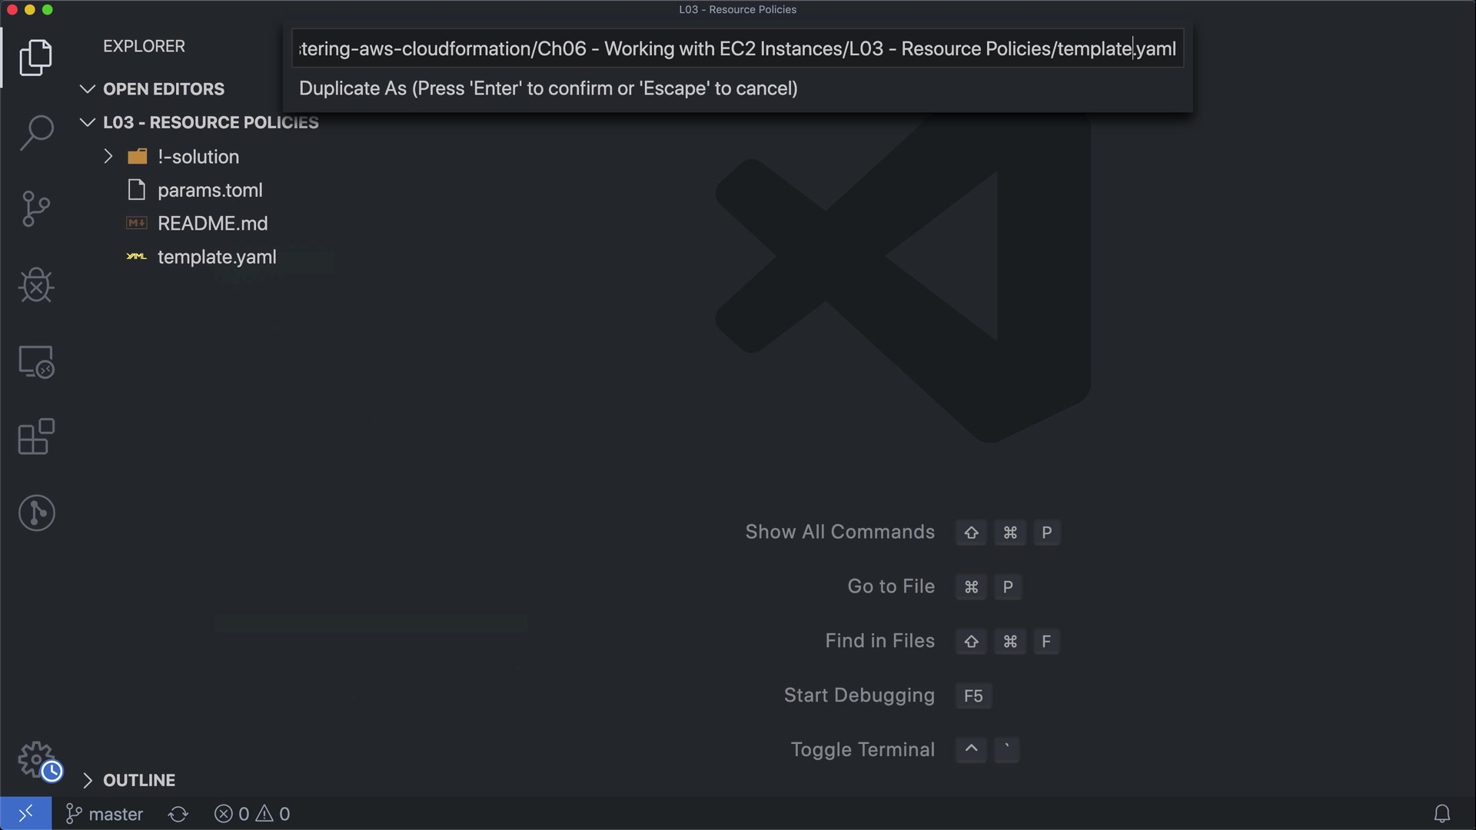
Task: Open the GitLens view in activity bar
Action: click(x=36, y=513)
